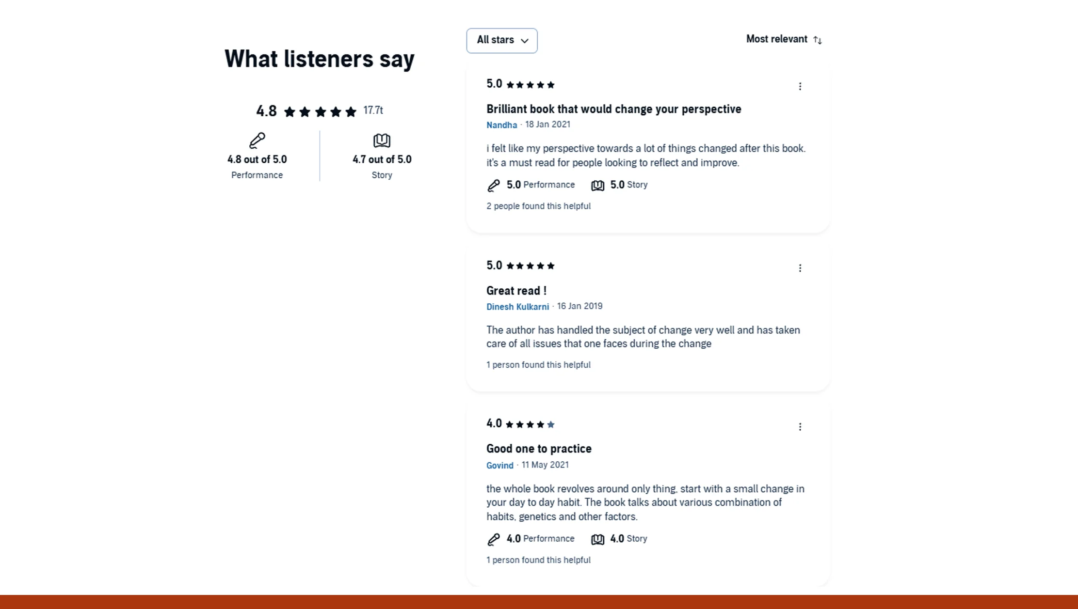Screen dimensions: 1078x609
Task: Visit Nandha's reviewer profile
Action: (x=501, y=125)
